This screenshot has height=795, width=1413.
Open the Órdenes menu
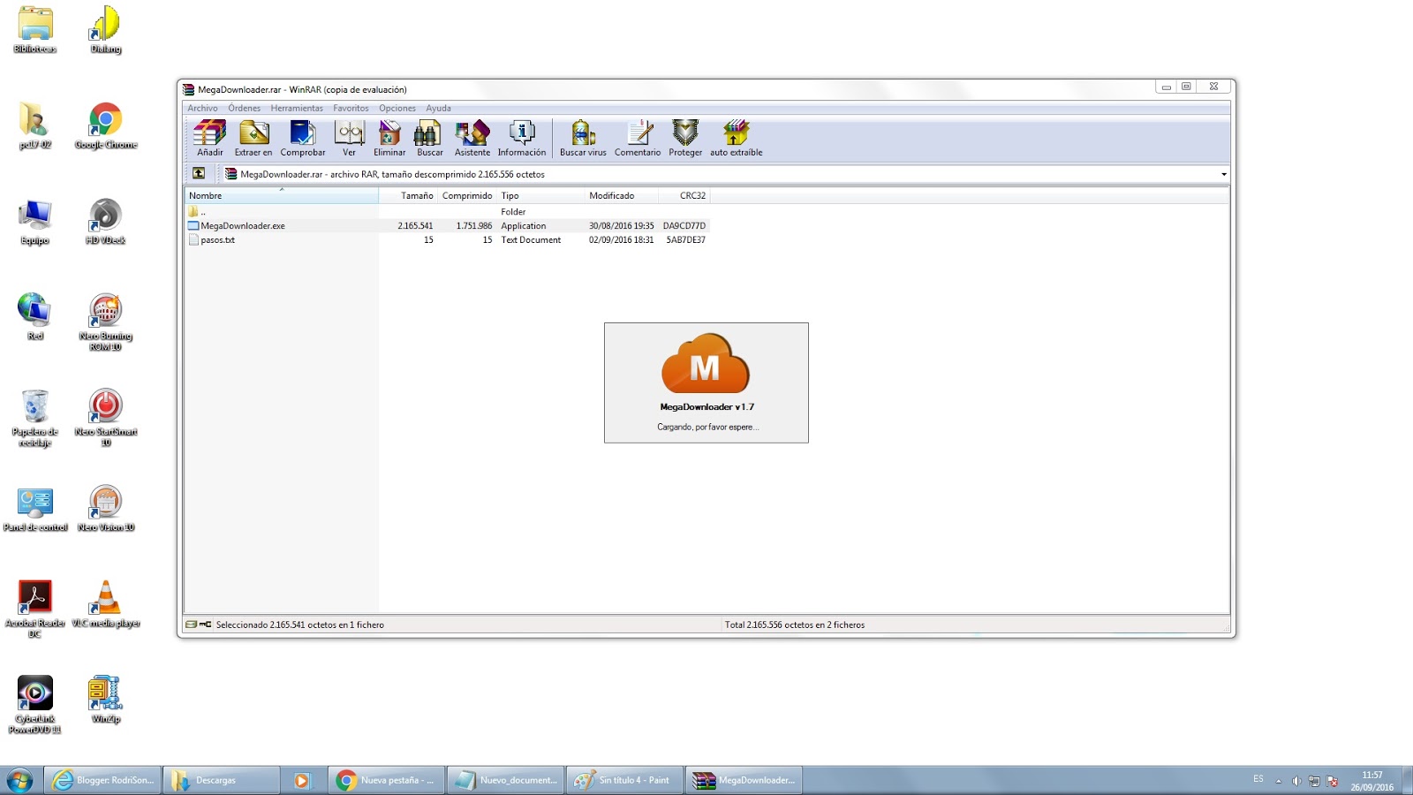[x=245, y=108]
